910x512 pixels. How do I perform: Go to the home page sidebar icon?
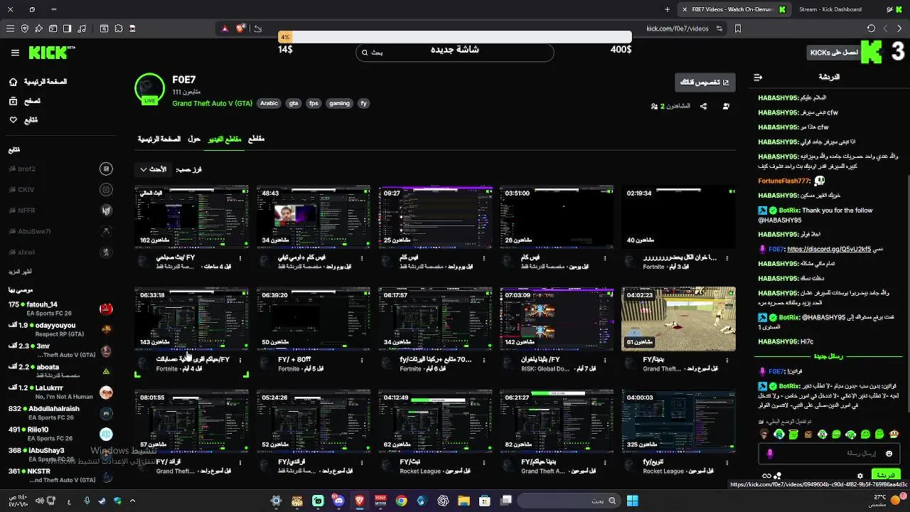pos(13,82)
